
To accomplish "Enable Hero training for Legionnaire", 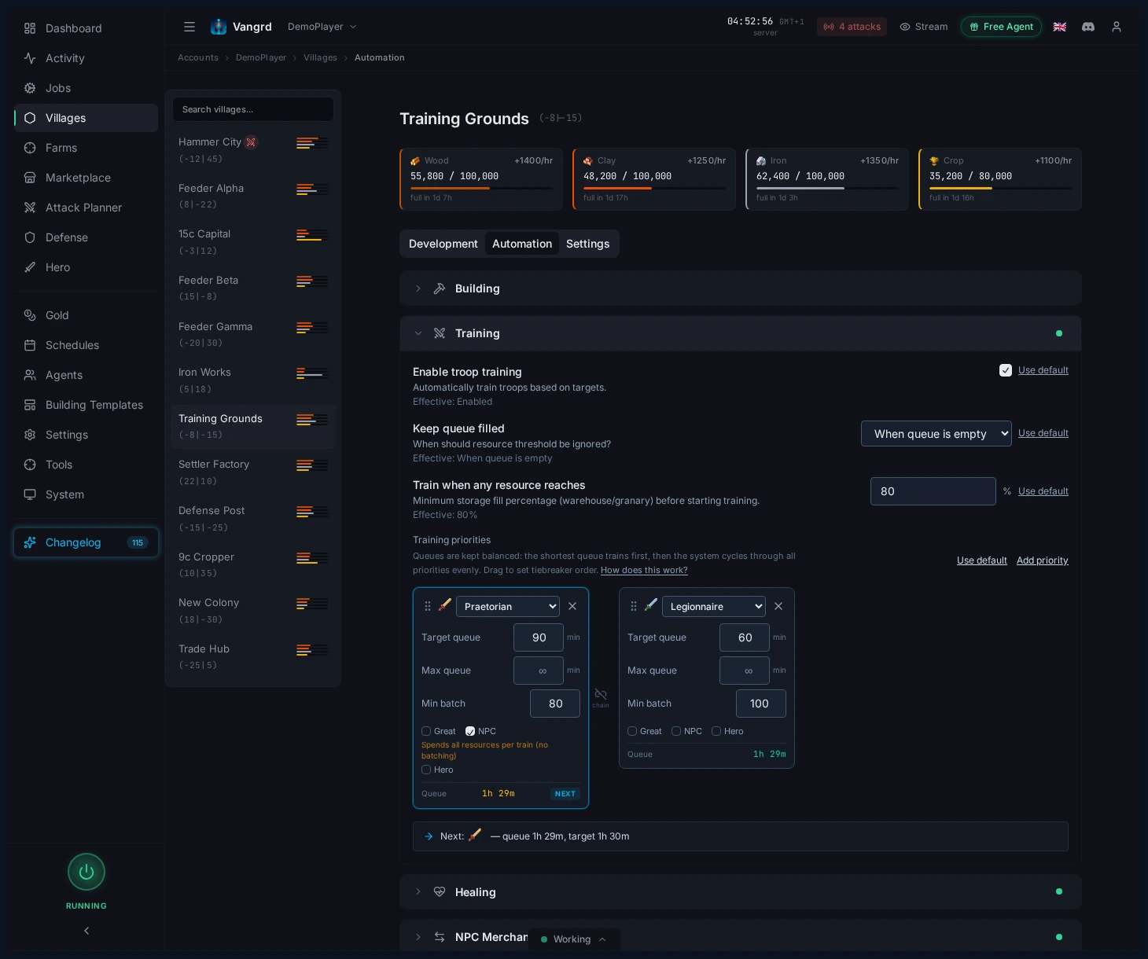I will (x=716, y=731).
